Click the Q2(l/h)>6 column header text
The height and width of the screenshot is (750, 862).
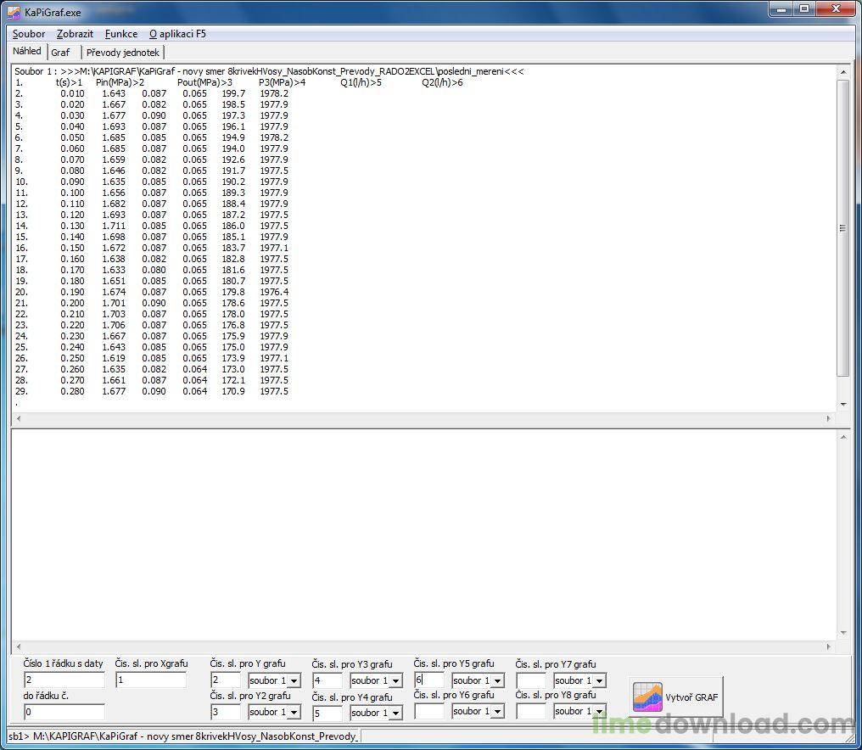(442, 82)
